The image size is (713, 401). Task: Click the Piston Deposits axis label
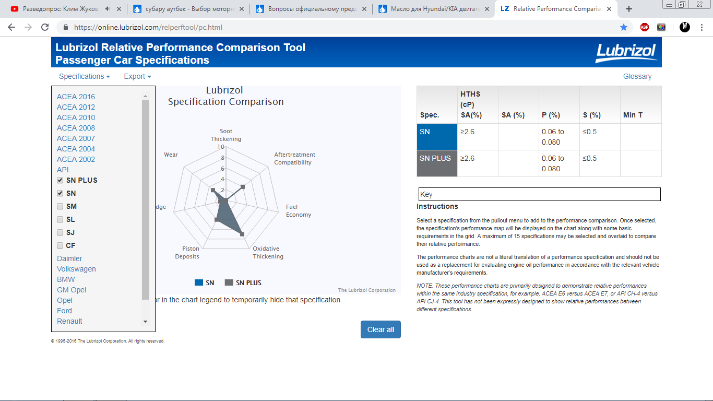coord(187,252)
